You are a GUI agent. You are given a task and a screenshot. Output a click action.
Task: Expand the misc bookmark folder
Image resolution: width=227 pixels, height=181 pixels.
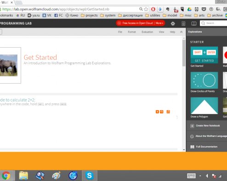click(x=186, y=15)
